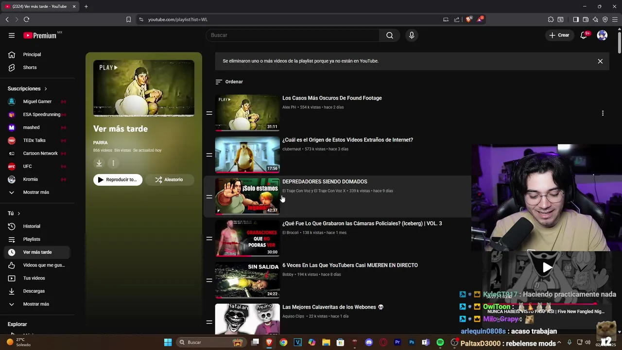Image resolution: width=622 pixels, height=350 pixels.
Task: Open Descargas in sidebar
Action: point(35,291)
